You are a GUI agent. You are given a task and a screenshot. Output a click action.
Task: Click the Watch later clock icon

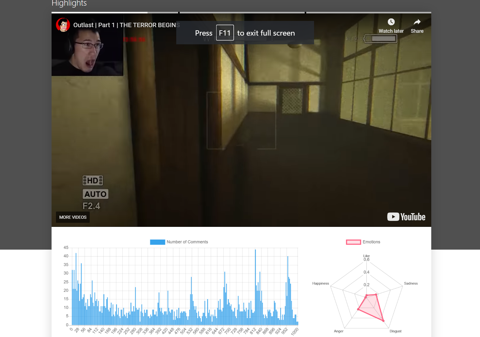click(391, 22)
